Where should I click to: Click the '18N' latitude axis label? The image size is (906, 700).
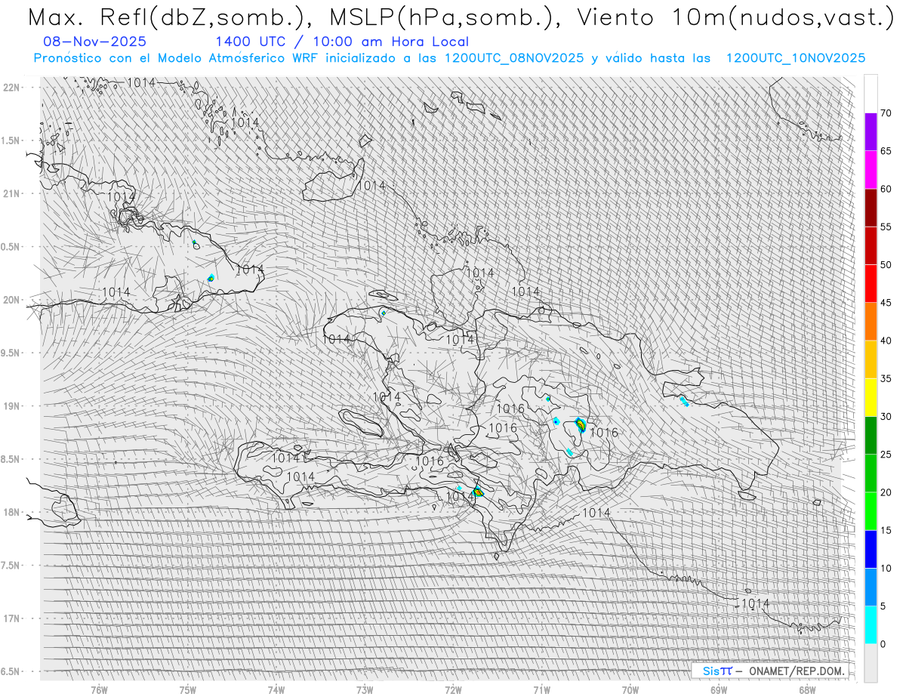pos(13,513)
